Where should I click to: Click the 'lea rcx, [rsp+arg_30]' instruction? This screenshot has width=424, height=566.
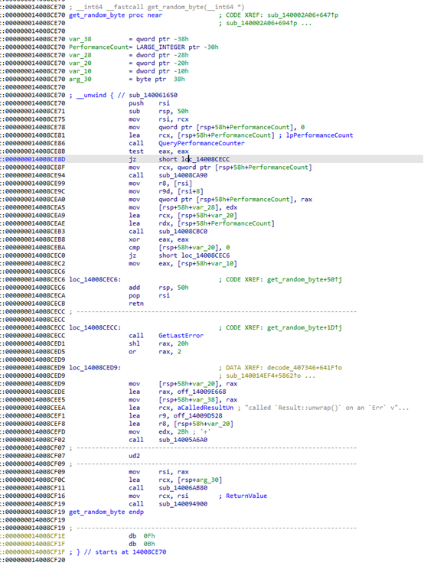click(x=175, y=480)
